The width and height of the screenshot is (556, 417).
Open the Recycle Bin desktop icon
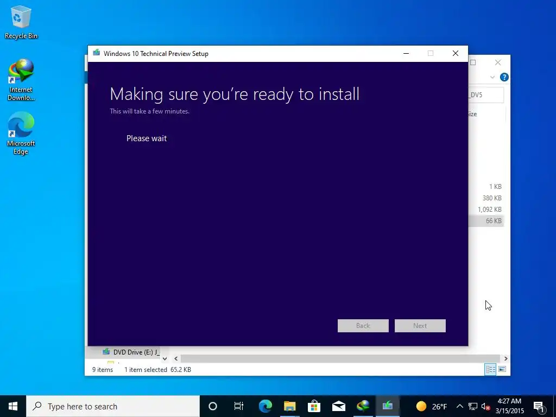(x=21, y=22)
